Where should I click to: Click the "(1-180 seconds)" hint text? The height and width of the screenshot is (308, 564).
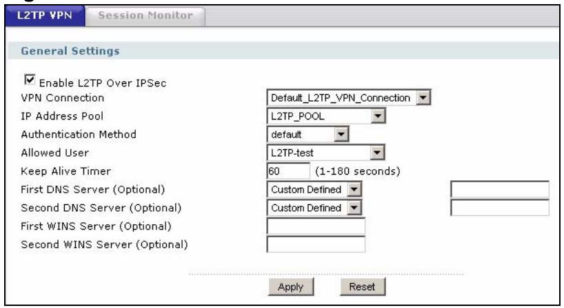click(358, 171)
